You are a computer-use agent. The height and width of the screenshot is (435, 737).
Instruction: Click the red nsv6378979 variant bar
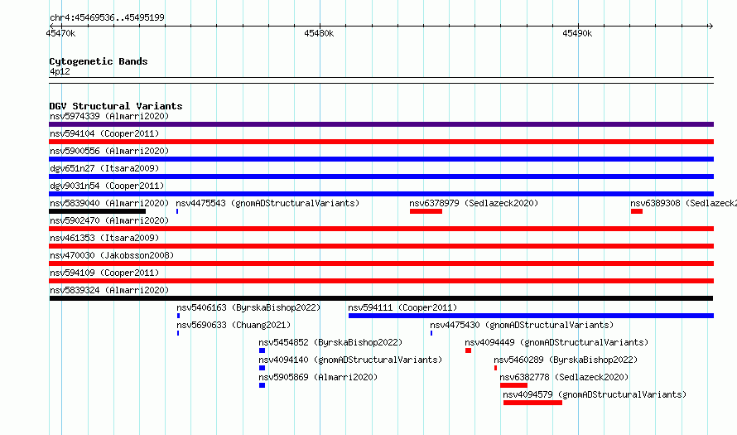point(426,211)
